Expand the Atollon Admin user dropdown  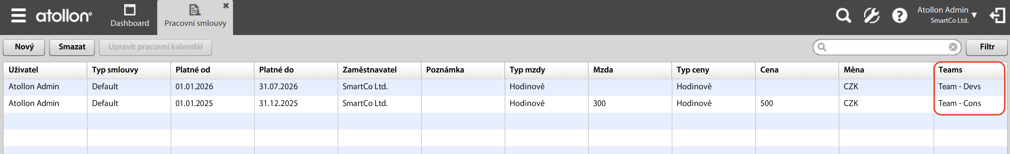[x=974, y=15]
